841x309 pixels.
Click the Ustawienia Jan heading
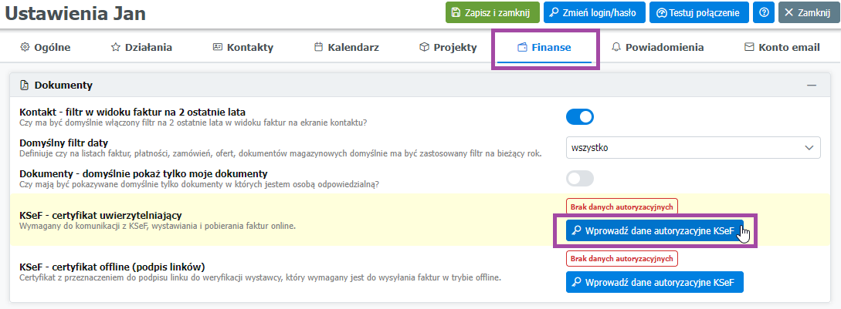(76, 13)
